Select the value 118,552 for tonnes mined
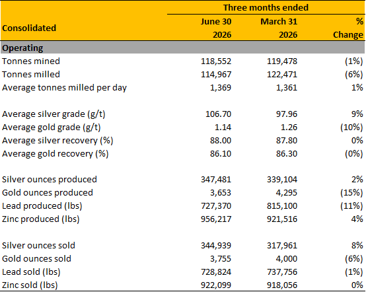 216,61
